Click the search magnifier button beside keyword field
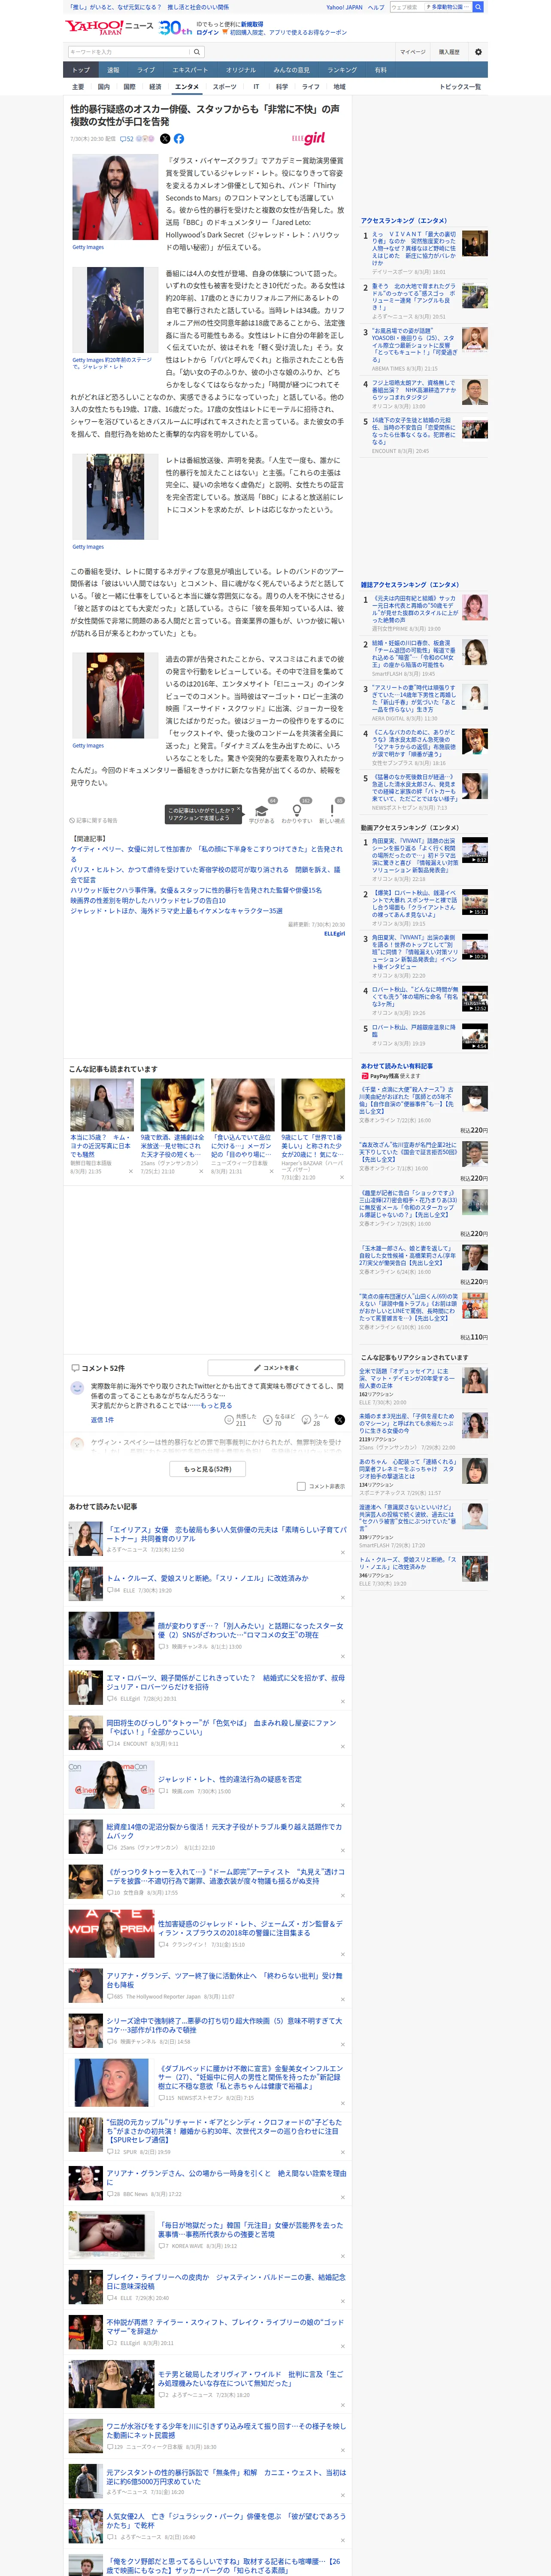This screenshot has width=551, height=2576. 197,52
